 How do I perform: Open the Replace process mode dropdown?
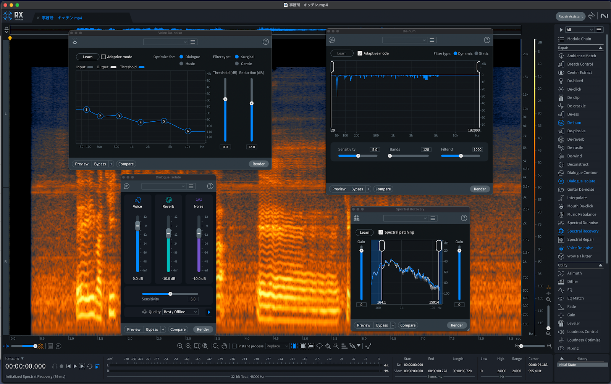coord(277,346)
